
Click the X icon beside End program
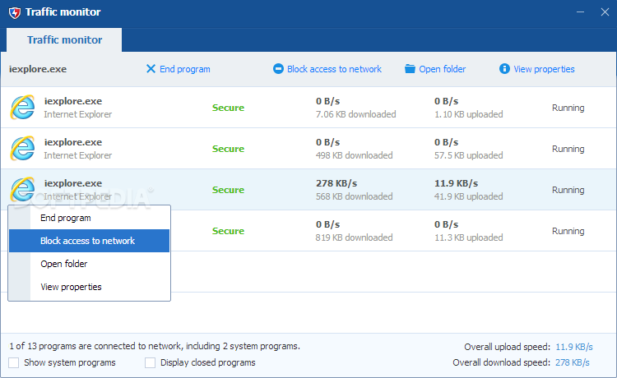(x=151, y=69)
